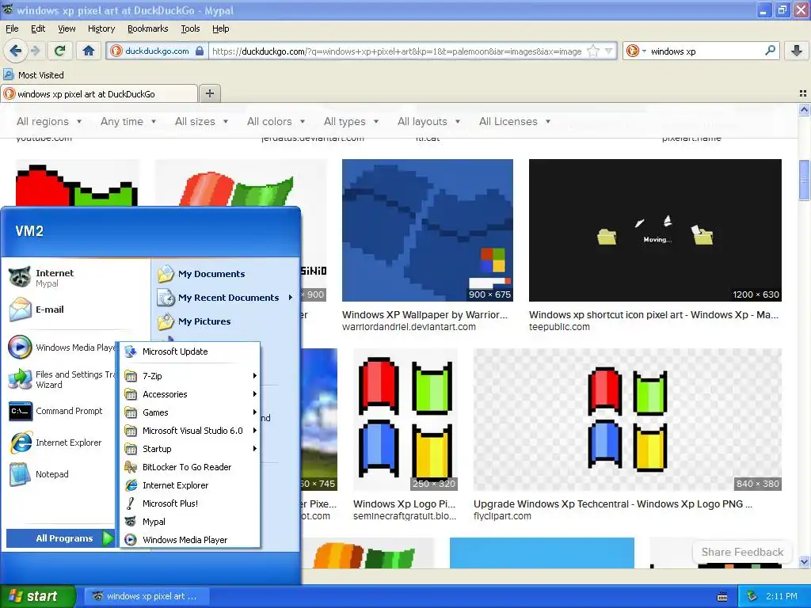811x608 pixels.
Task: Open Files and Settings Transfer Wizard
Action: [61, 379]
